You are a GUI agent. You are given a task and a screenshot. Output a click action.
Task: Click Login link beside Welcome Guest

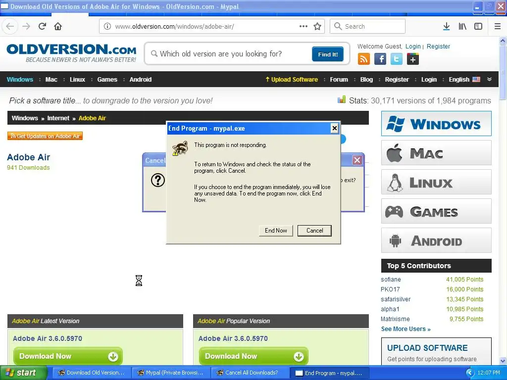(413, 46)
